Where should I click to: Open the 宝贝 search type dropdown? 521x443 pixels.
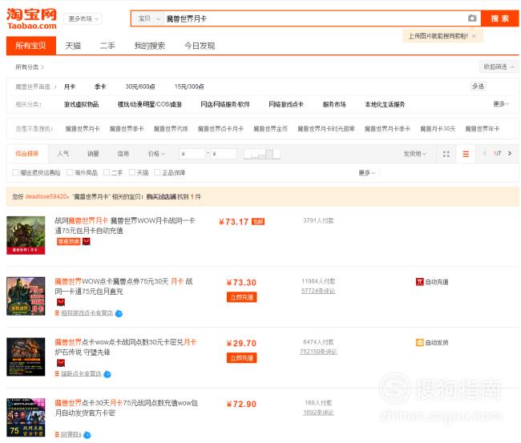(x=149, y=18)
